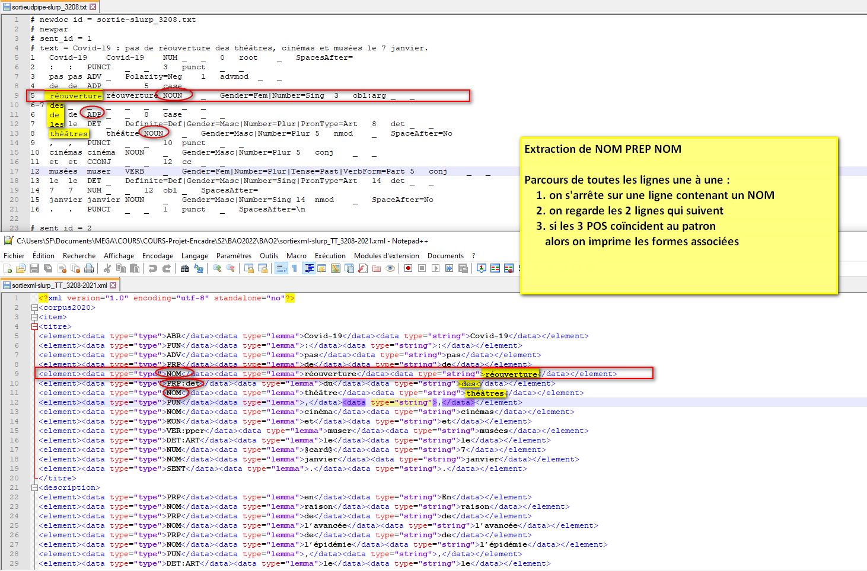Open the ? help menu
The image size is (867, 571).
coord(473,256)
